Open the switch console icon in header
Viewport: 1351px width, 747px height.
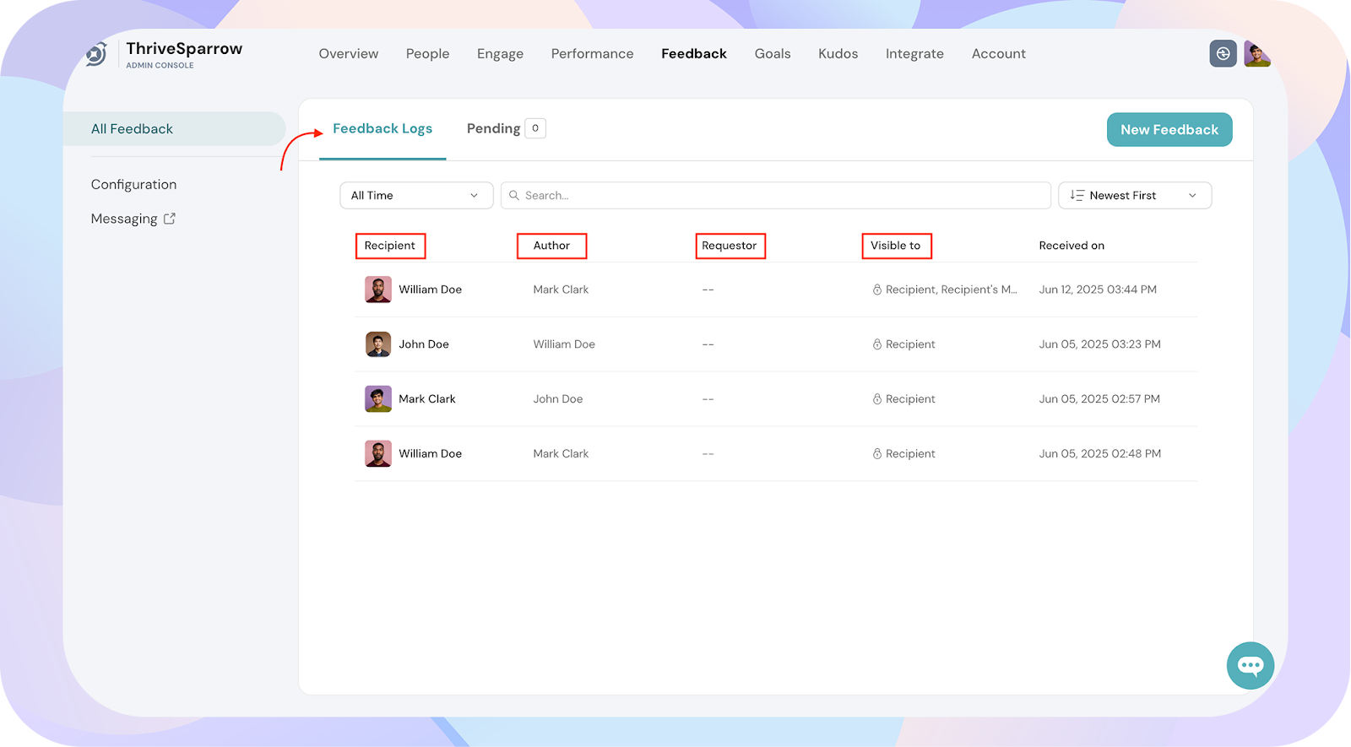[1223, 54]
